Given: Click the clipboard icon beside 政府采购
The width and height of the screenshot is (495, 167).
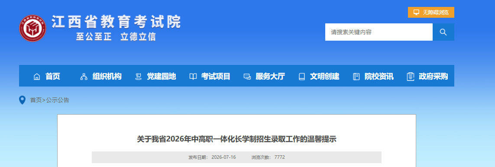Looking at the screenshot, I should [411, 77].
